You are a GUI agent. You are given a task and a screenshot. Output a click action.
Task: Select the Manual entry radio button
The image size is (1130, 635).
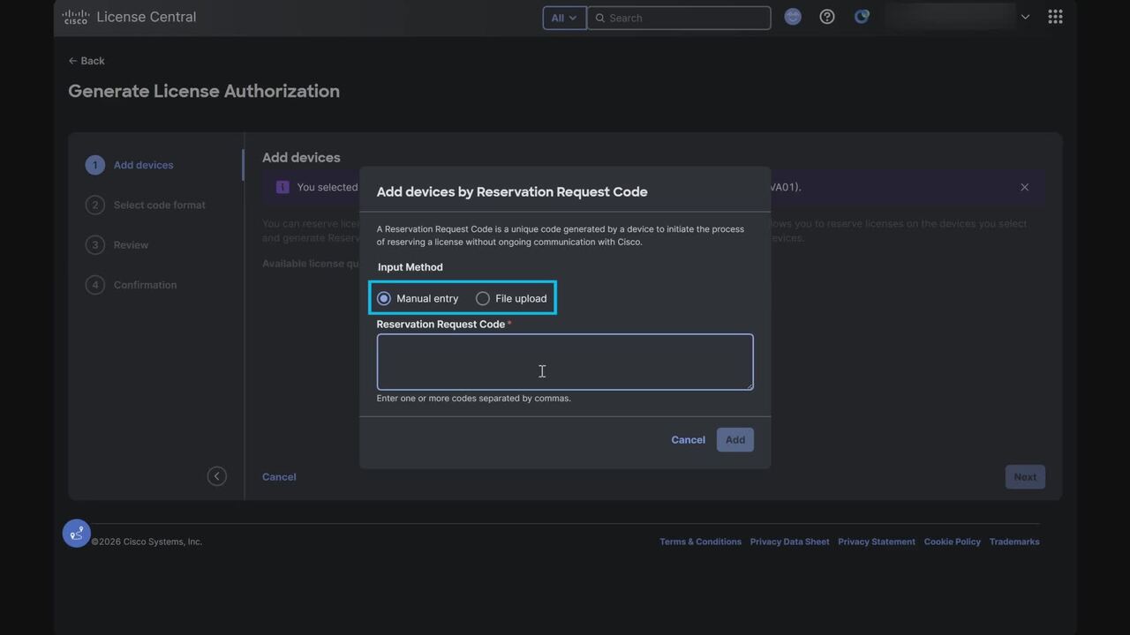(x=384, y=299)
